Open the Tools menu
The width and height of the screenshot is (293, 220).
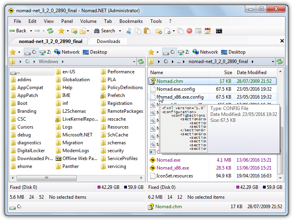tap(156, 21)
